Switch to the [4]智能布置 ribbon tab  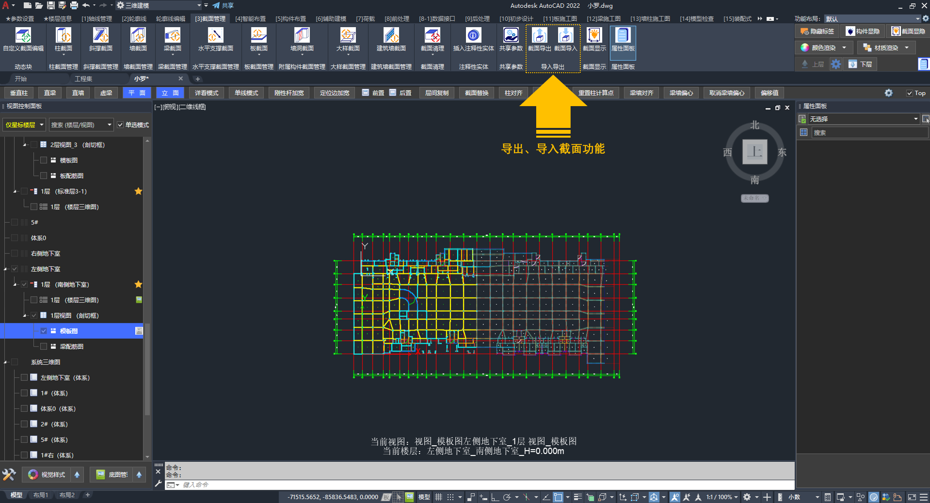point(250,19)
